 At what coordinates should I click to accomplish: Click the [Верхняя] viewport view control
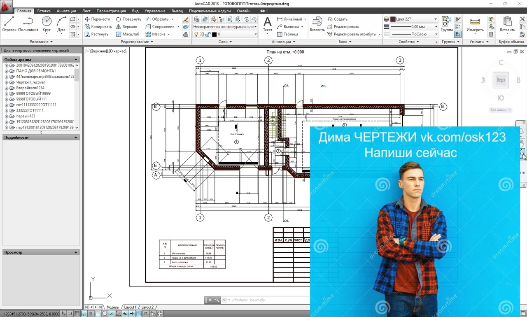[98, 51]
